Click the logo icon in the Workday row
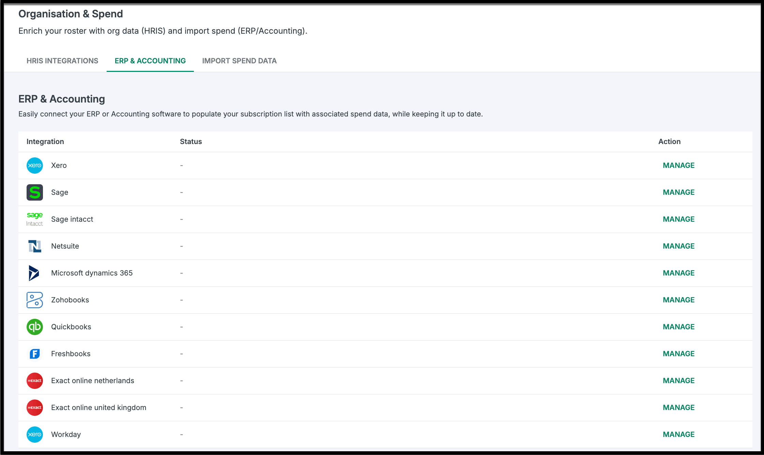764x455 pixels. click(x=35, y=435)
